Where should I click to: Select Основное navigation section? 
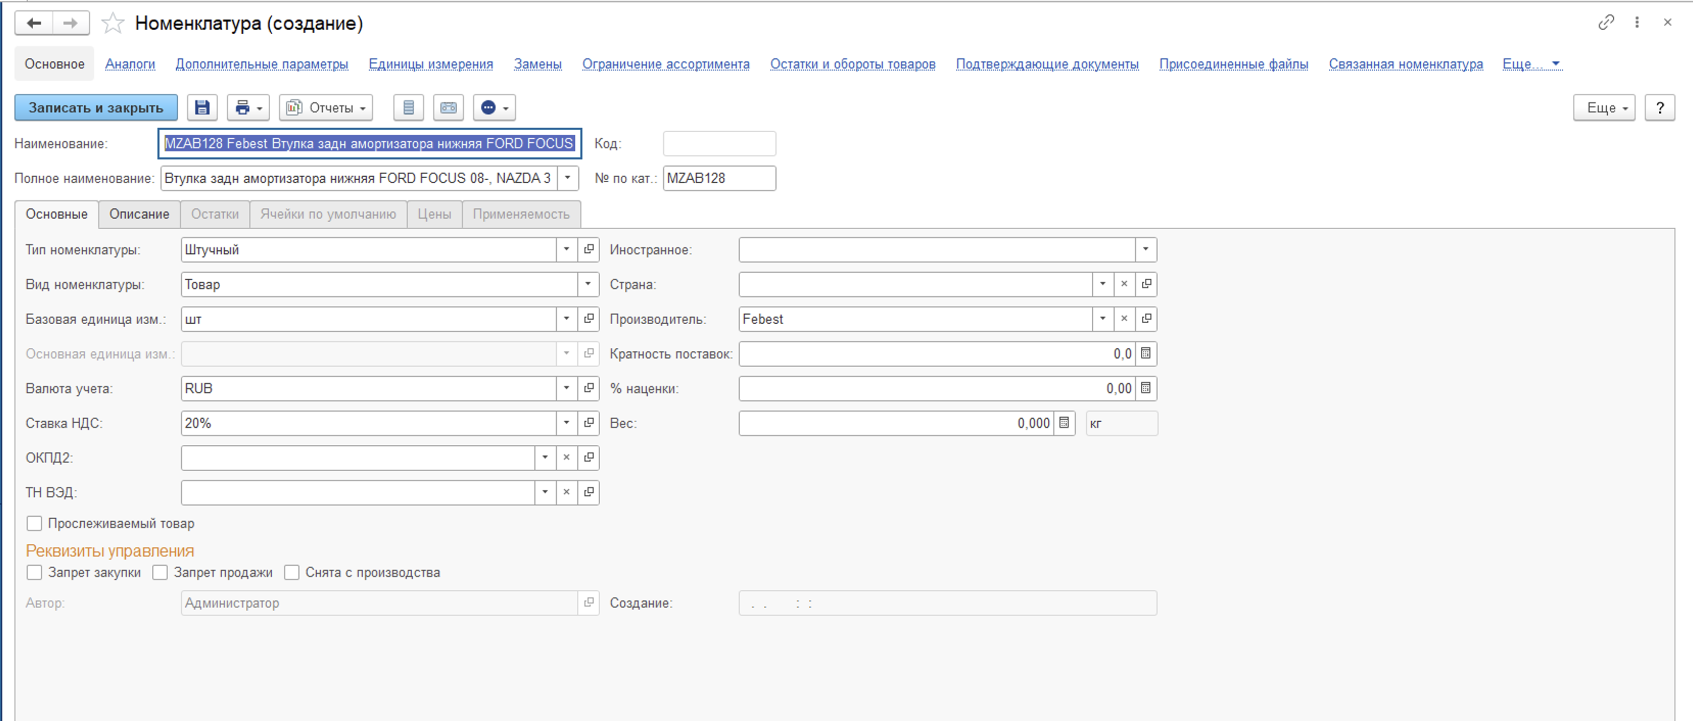click(x=55, y=64)
